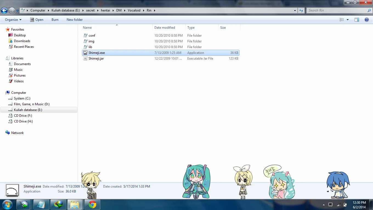
Task: Click the blue-haired Kaito shimeji mascot
Action: click(338, 185)
